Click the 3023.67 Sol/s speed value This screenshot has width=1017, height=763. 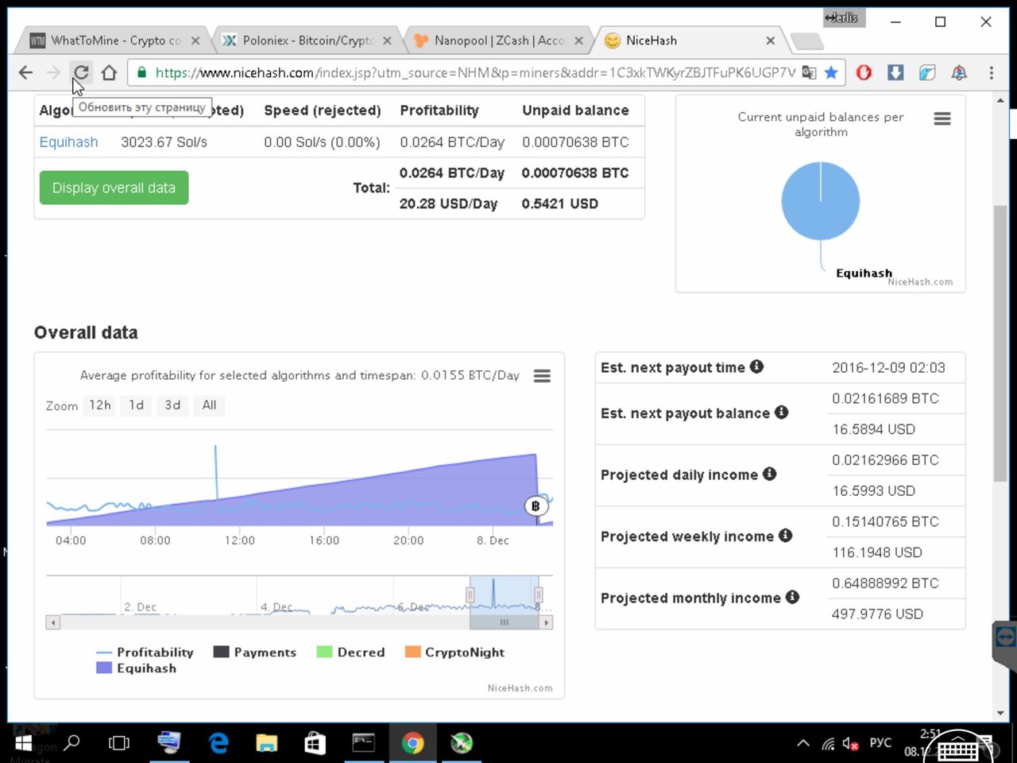164,142
